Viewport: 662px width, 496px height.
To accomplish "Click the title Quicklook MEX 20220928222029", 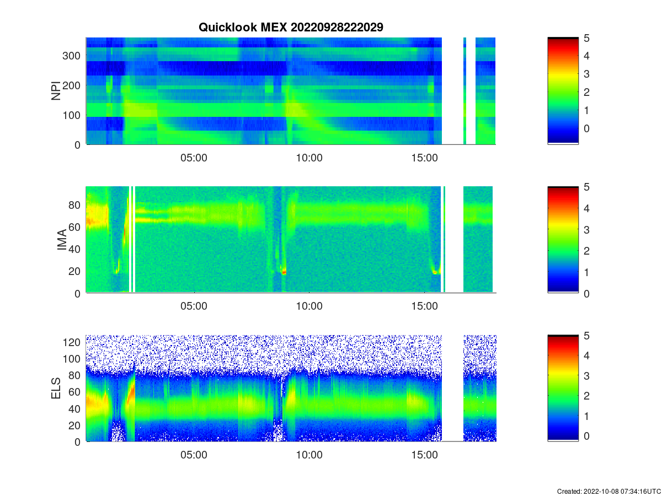I will pos(291,28).
